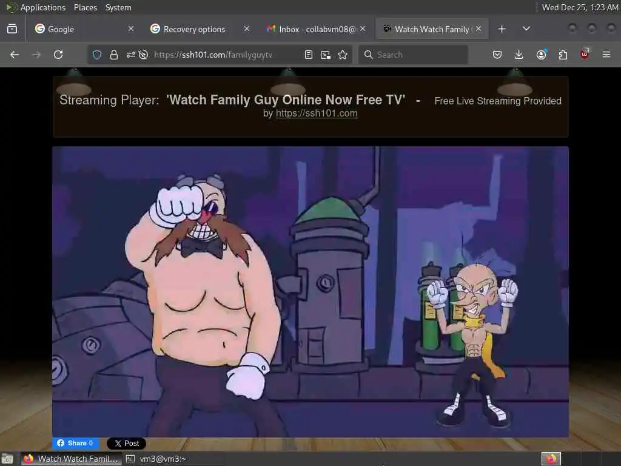Image resolution: width=621 pixels, height=466 pixels.
Task: Click 'Watch Family Guy Online Now Free TV' title
Action: tap(286, 100)
